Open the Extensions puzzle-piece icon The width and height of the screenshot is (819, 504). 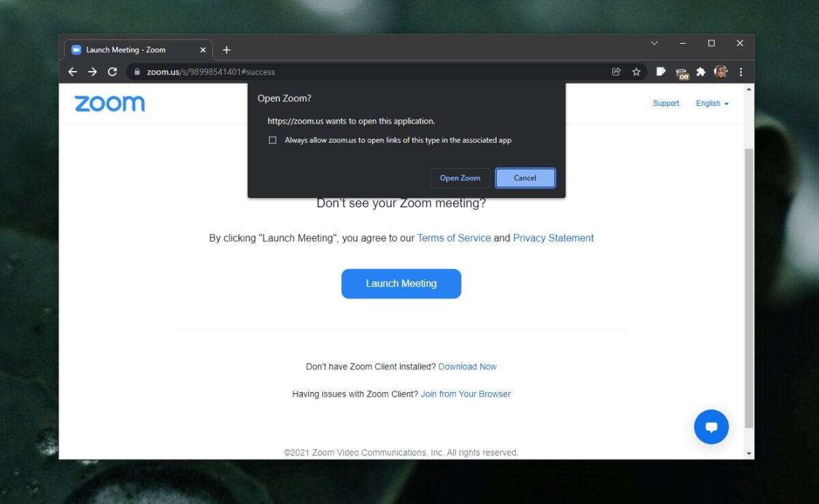point(700,71)
